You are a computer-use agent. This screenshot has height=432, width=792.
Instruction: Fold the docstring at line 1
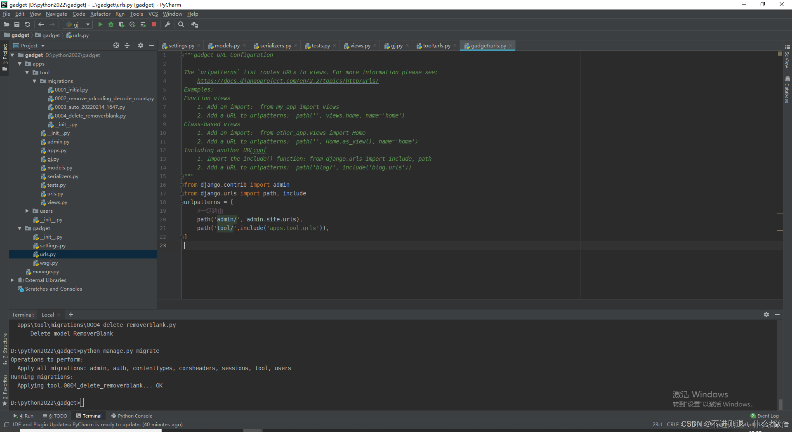pyautogui.click(x=181, y=55)
